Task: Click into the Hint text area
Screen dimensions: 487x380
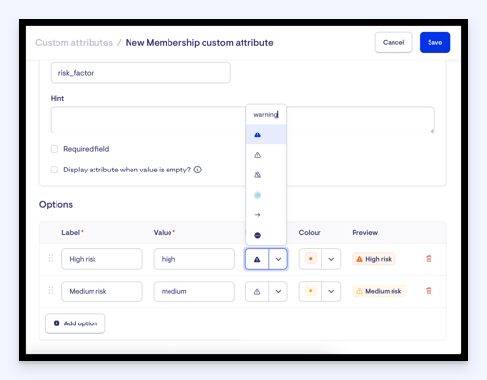Action: click(243, 120)
